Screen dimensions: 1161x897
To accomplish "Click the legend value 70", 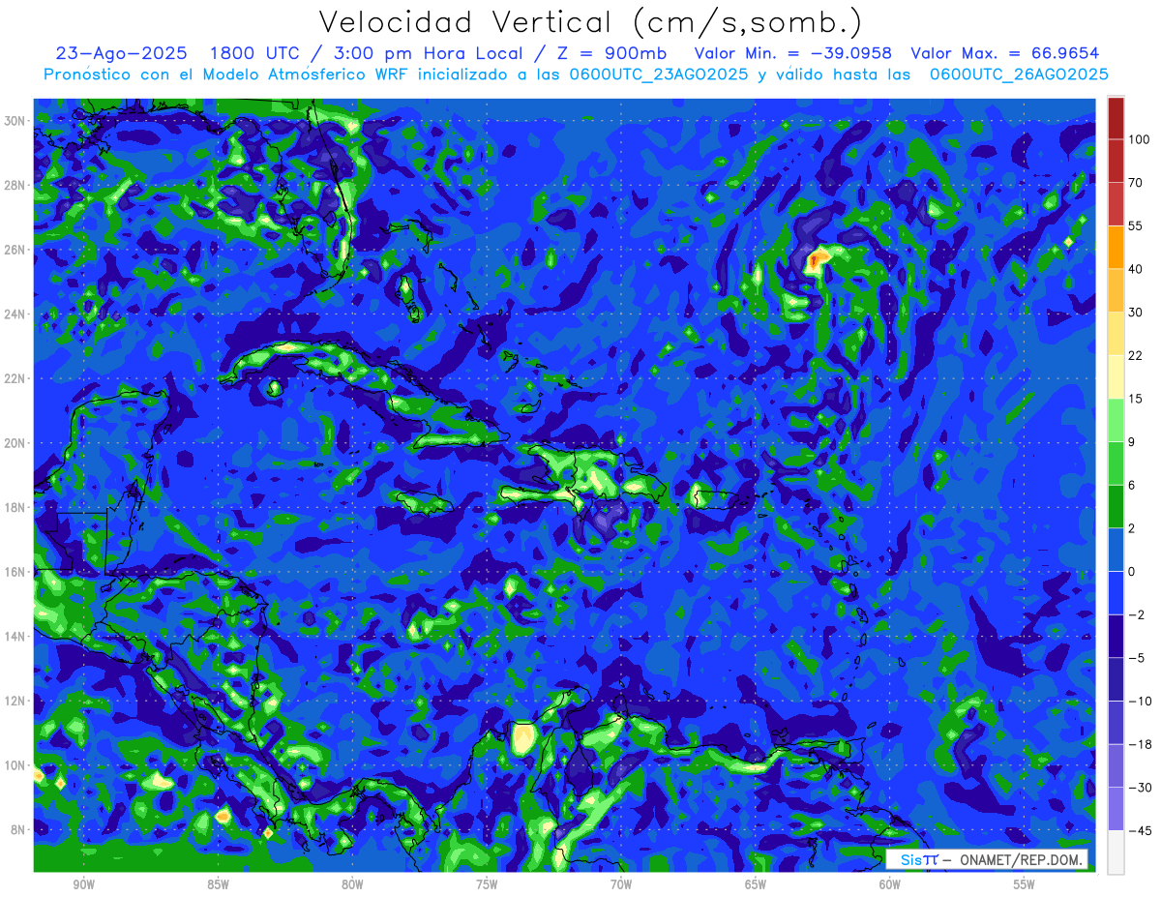I will (1136, 183).
